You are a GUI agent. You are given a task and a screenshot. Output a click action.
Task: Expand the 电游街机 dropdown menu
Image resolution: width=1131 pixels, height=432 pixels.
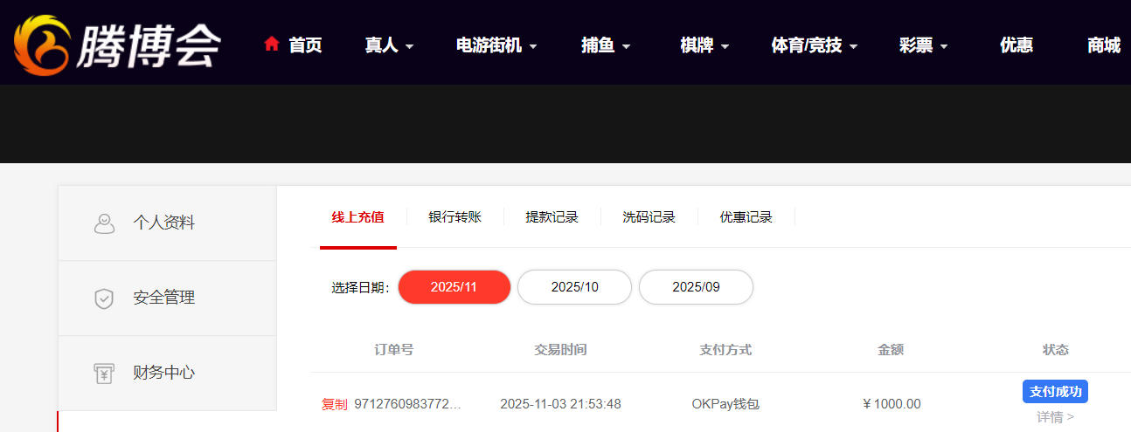(496, 45)
